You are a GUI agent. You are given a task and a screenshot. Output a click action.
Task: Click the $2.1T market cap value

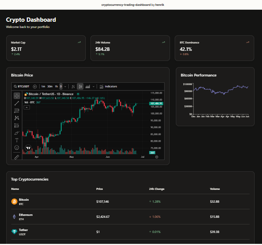(16, 49)
